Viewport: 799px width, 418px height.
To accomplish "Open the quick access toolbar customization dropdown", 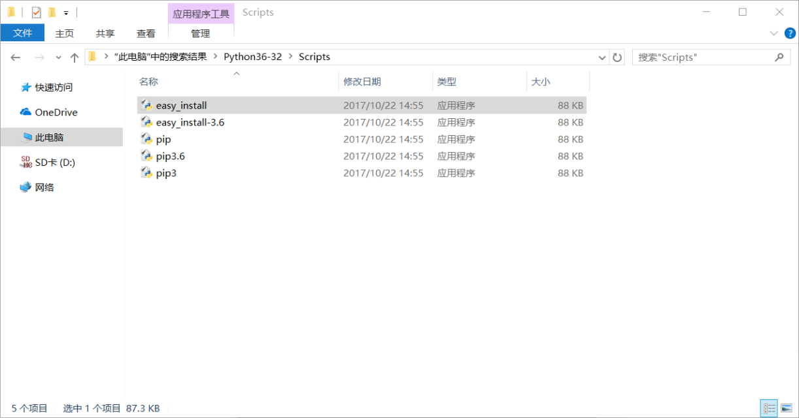I will [65, 12].
